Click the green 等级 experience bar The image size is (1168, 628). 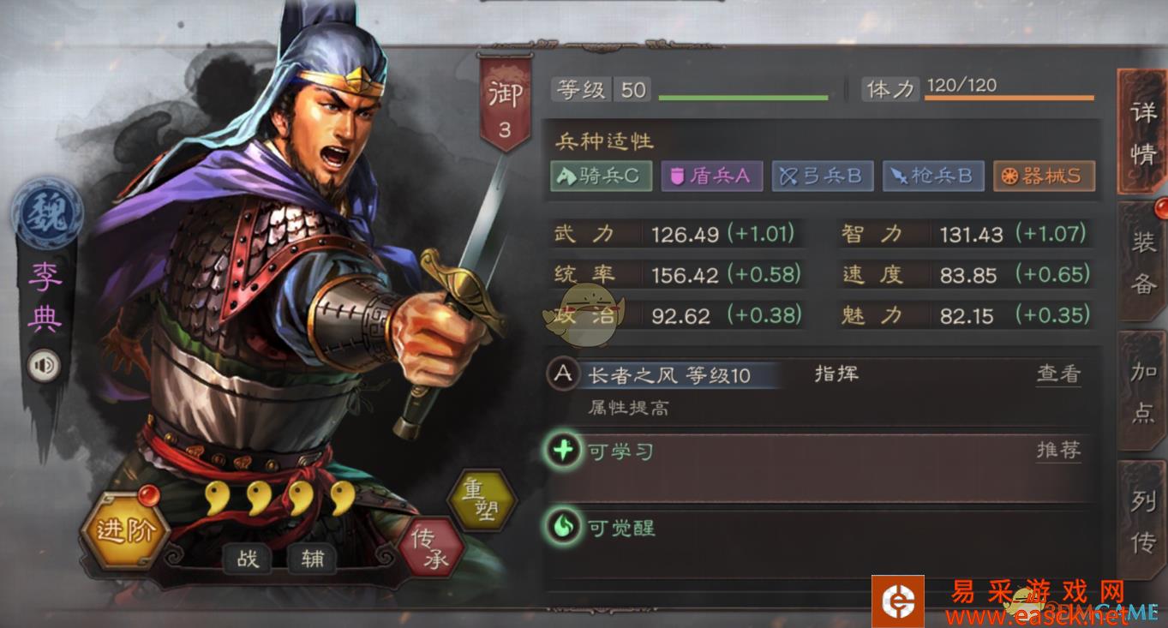coord(743,98)
